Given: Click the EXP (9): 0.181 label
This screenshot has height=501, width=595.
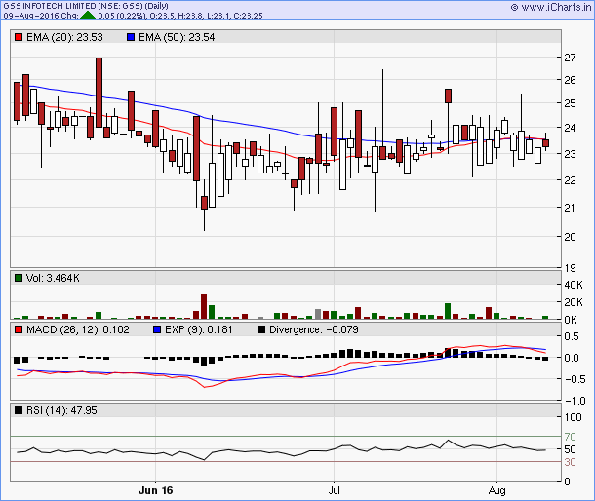Looking at the screenshot, I should pos(198,329).
